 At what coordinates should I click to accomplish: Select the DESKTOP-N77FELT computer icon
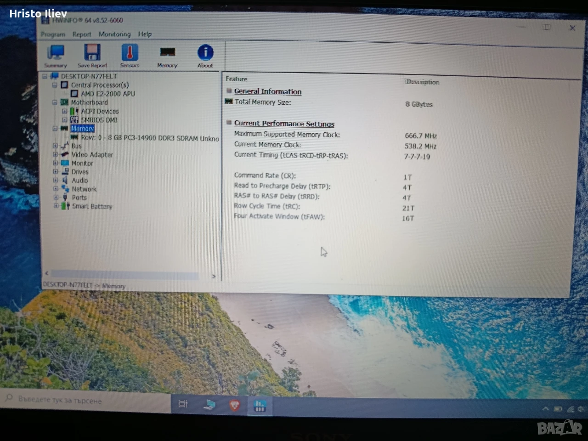point(54,76)
